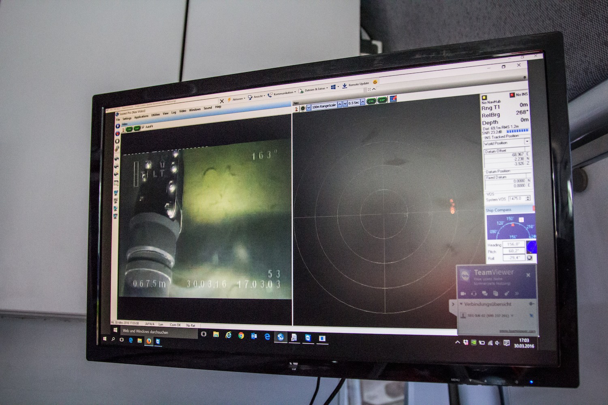Click the TeamViewer panel headset icon
The image size is (608, 405).
tap(474, 294)
